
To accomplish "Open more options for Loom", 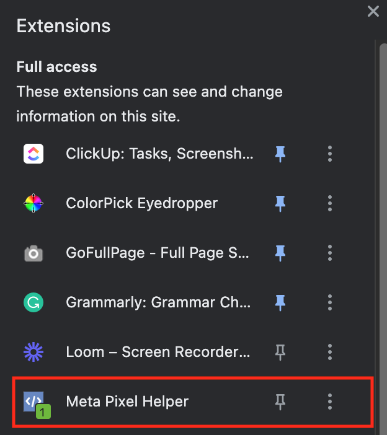I will coord(330,352).
